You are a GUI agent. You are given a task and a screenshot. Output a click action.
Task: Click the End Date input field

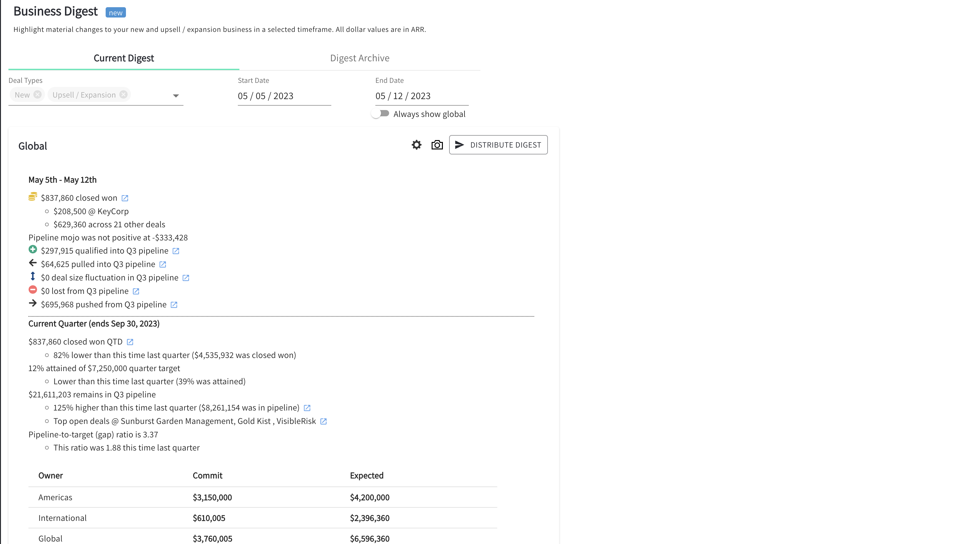coord(421,96)
